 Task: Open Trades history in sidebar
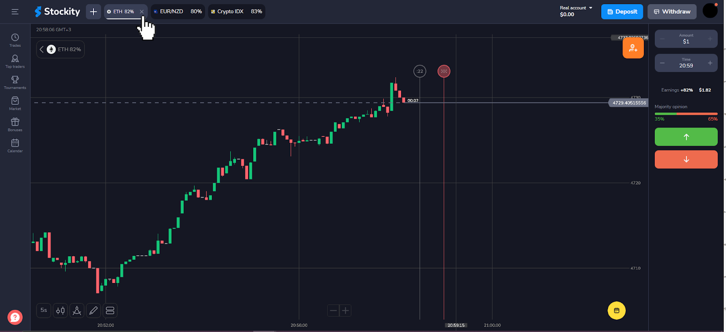pyautogui.click(x=15, y=40)
